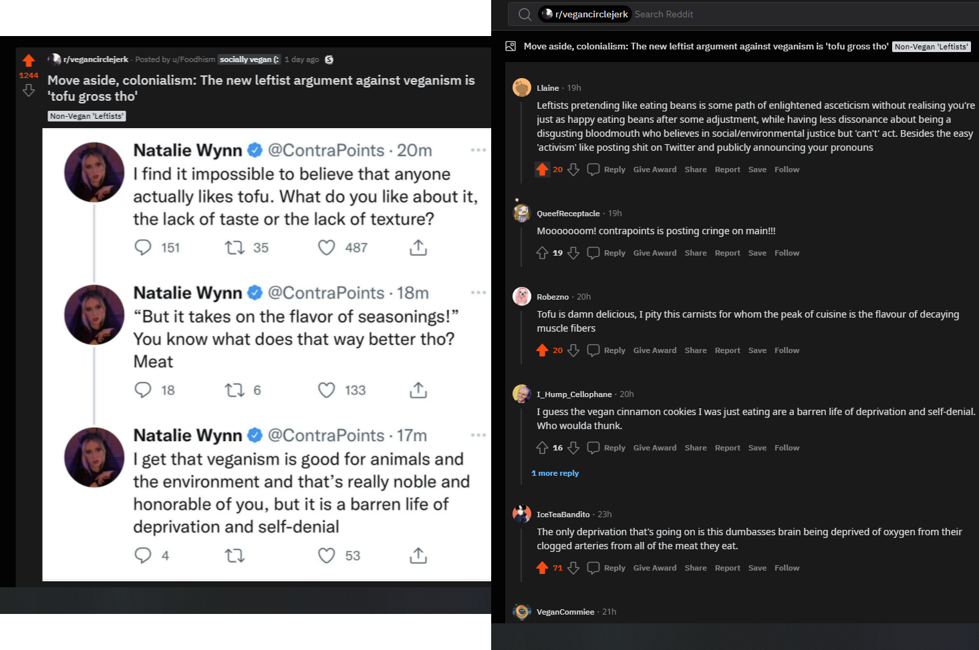This screenshot has height=650, width=979.
Task: Expand the '1 more reply' thread
Action: coord(555,473)
